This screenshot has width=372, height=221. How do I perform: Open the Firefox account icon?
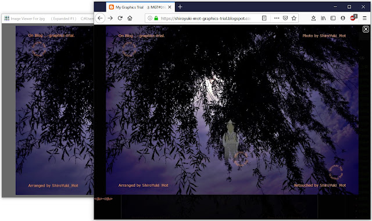click(343, 18)
